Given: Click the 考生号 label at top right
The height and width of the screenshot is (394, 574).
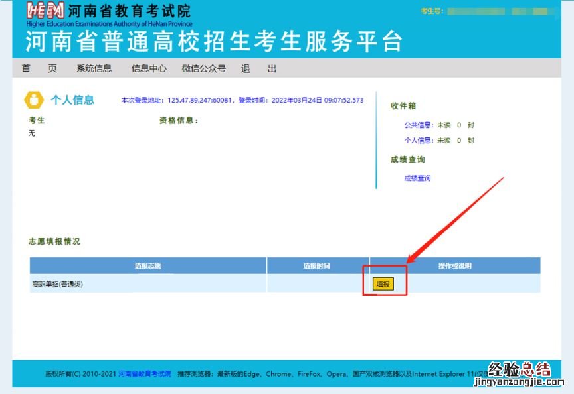Looking at the screenshot, I should pos(432,11).
